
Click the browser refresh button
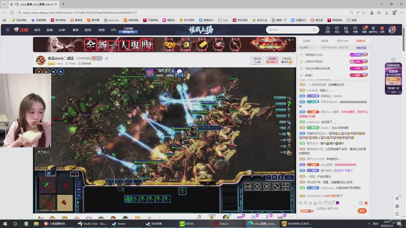click(12, 12)
